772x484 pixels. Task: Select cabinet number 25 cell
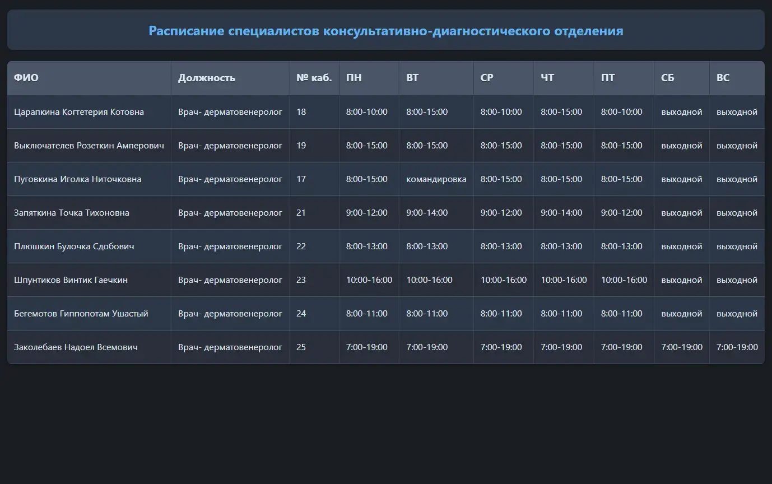pyautogui.click(x=301, y=347)
